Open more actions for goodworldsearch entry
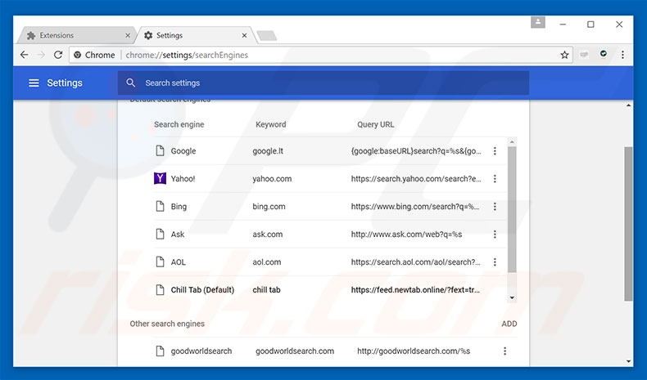 [x=504, y=351]
